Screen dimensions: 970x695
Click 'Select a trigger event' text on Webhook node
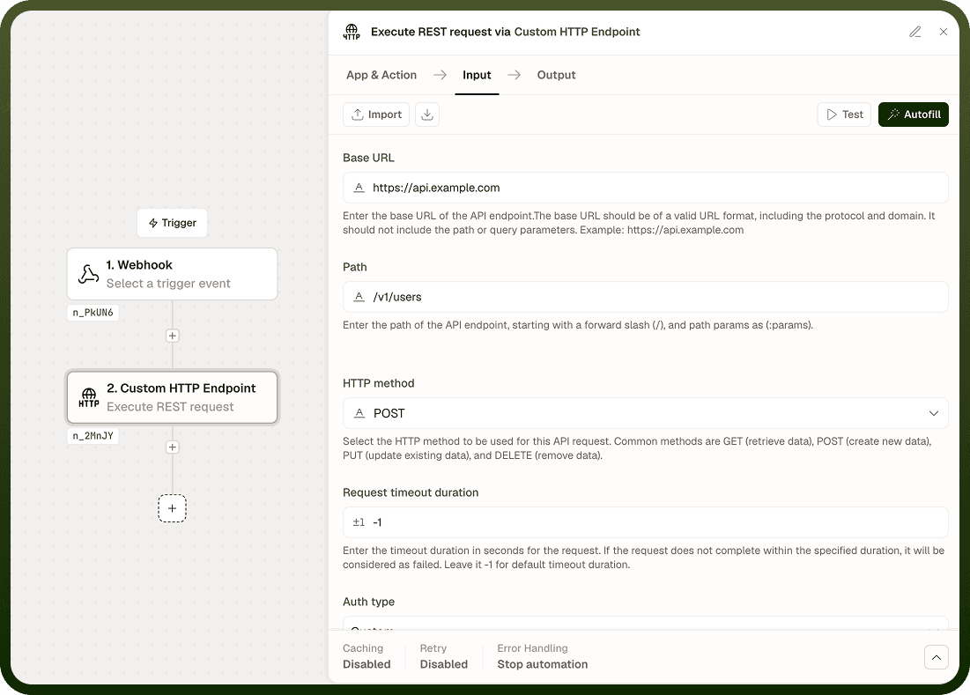click(x=168, y=283)
